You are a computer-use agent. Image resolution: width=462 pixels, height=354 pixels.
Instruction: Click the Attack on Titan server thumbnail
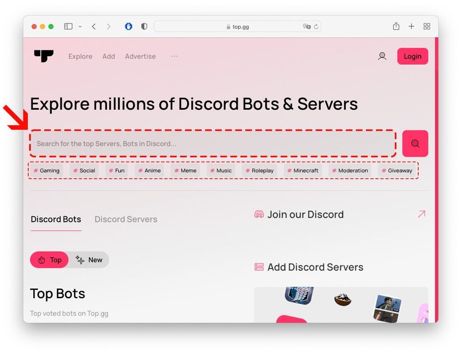[299, 295]
